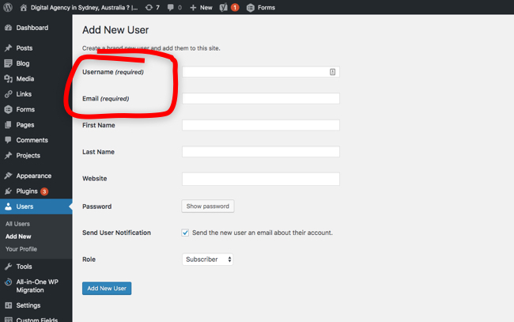Focus the Last Name input field
This screenshot has height=322, width=514.
tap(261, 152)
